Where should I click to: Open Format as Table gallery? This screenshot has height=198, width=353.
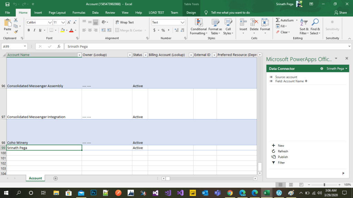coord(215,23)
